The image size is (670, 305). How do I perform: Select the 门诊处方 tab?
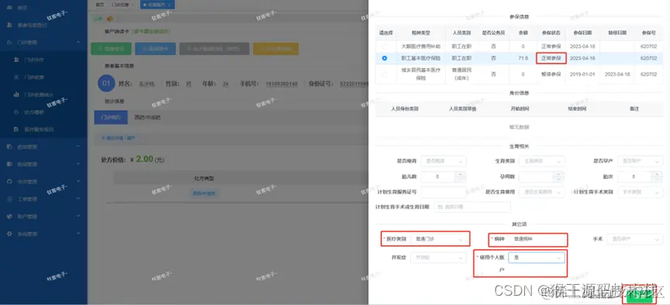111,117
